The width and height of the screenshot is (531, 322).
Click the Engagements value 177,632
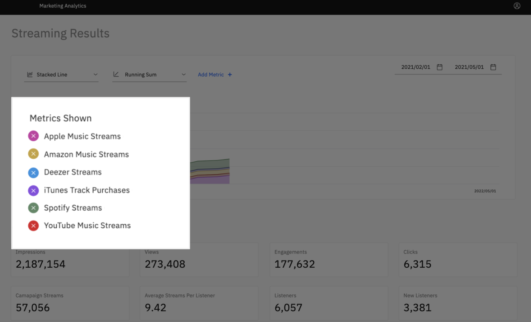coord(295,264)
